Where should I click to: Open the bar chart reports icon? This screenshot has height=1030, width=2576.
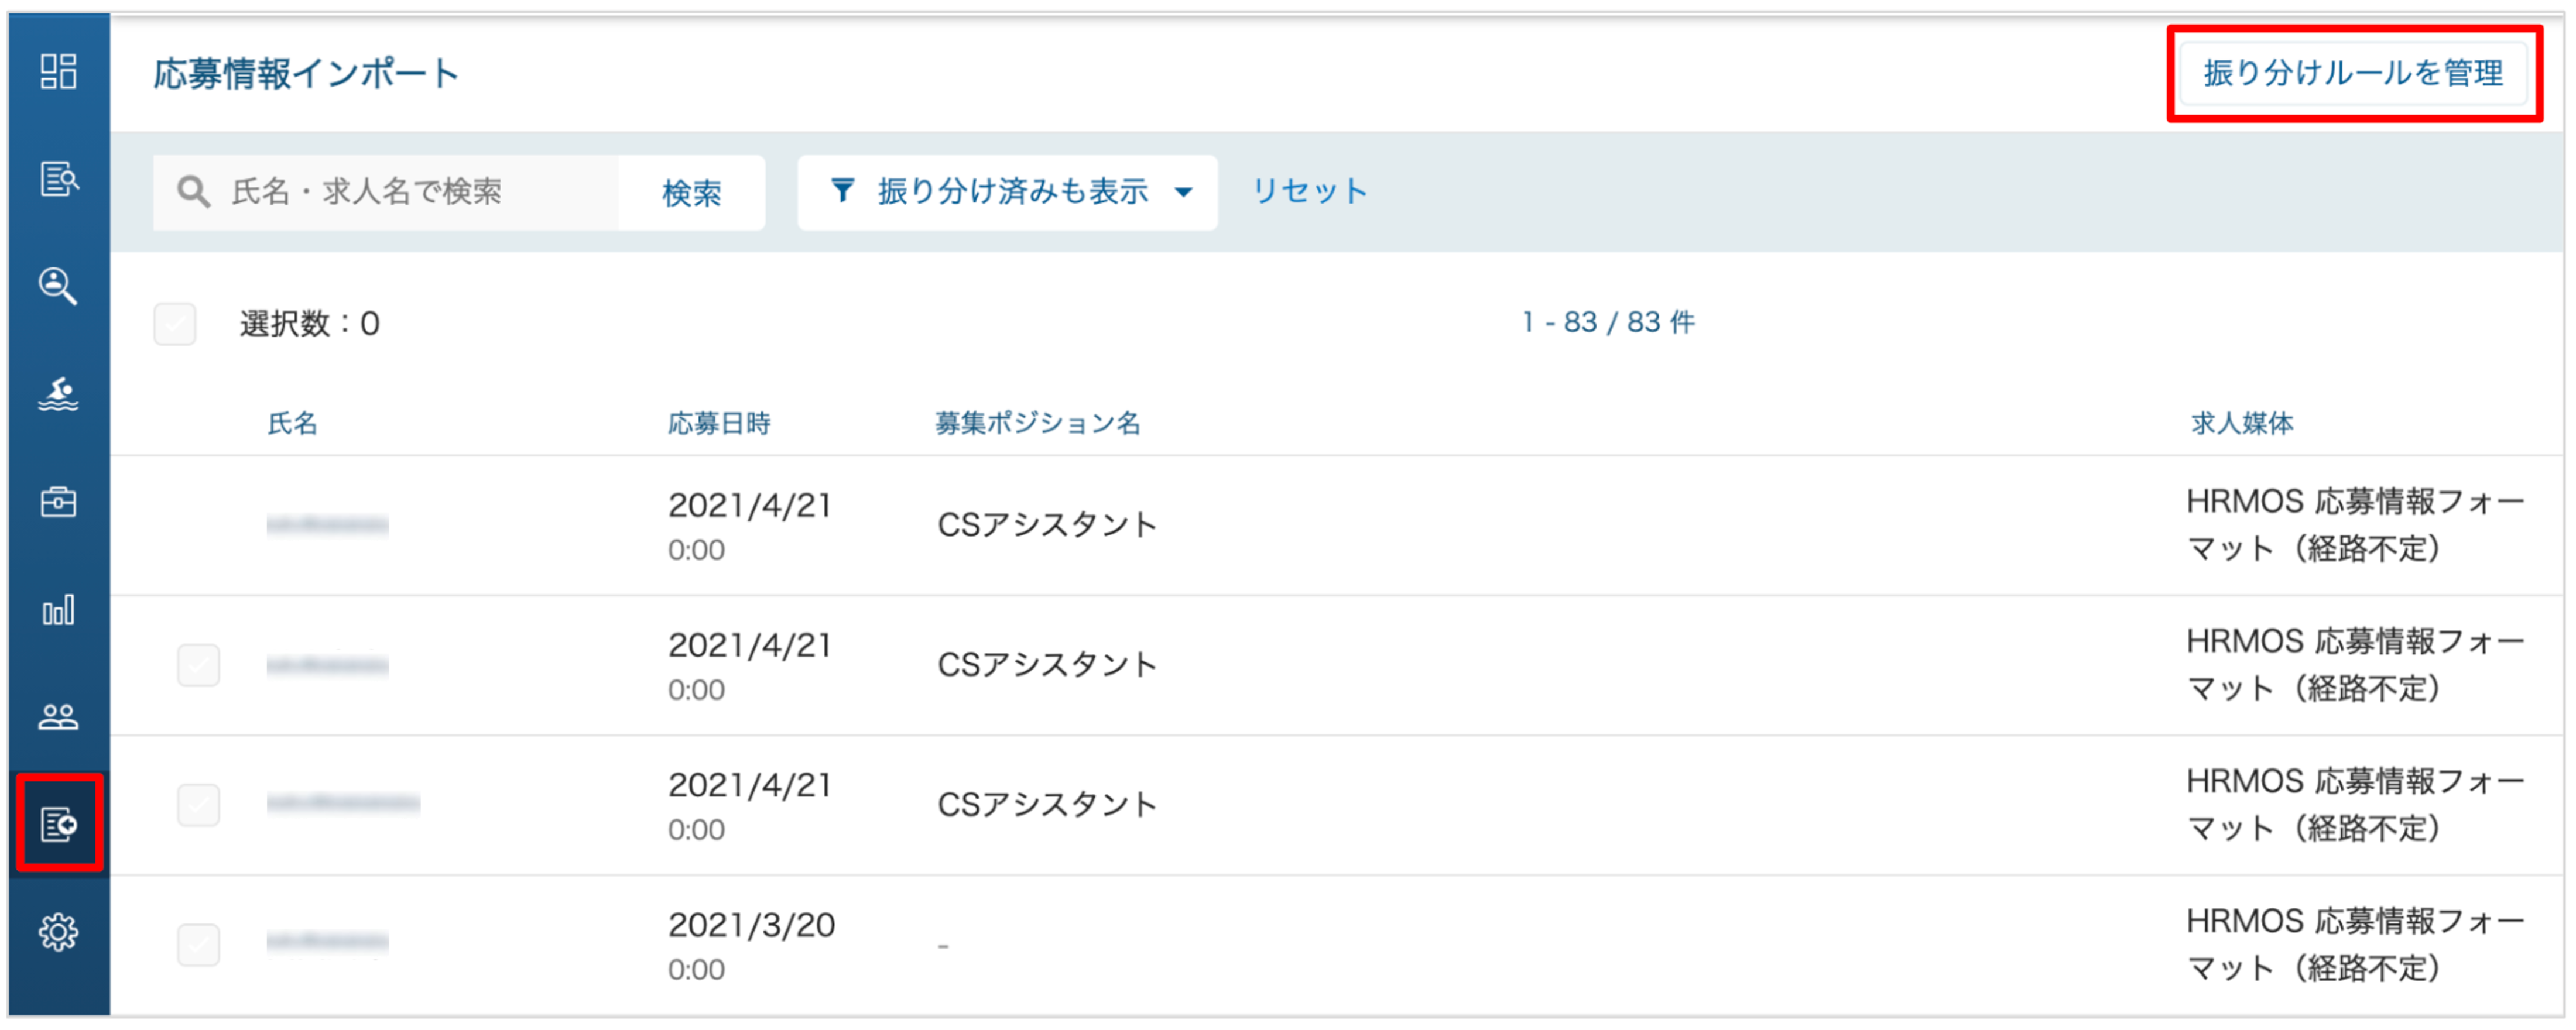click(x=58, y=610)
